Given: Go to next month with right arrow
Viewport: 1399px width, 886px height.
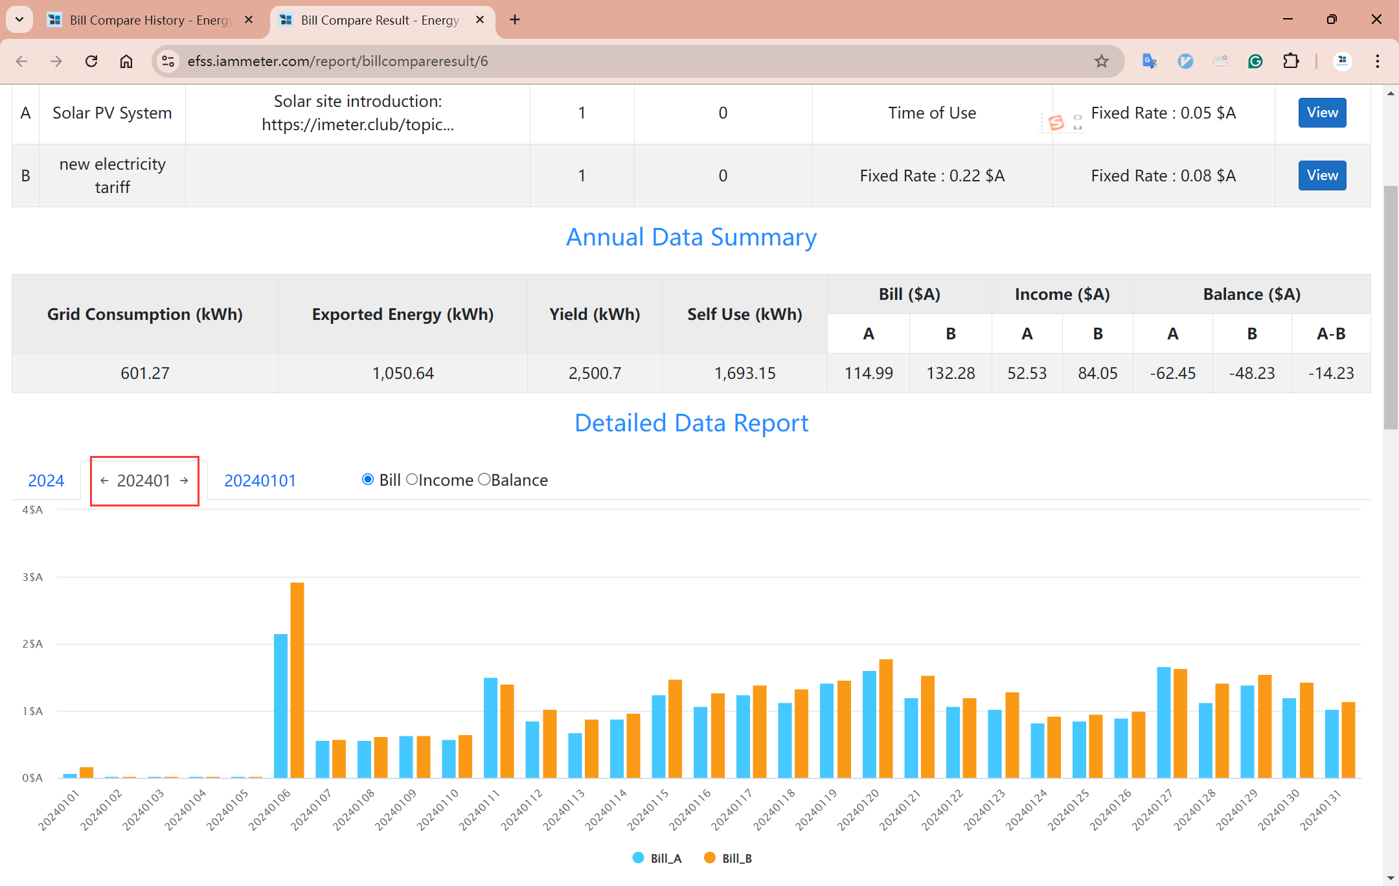Looking at the screenshot, I should [x=184, y=481].
